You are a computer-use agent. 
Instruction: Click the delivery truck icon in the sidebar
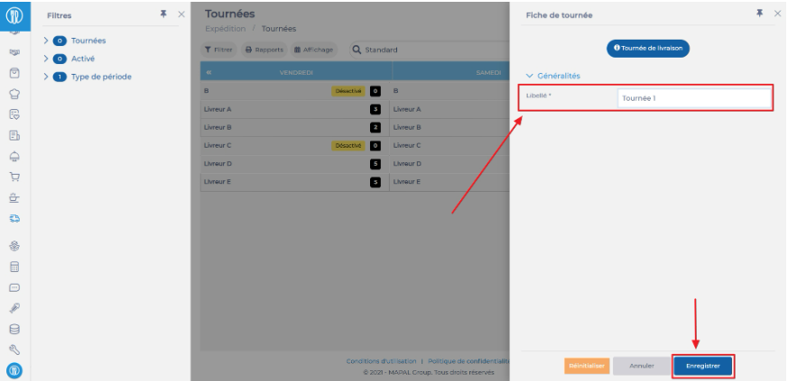pyautogui.click(x=14, y=218)
